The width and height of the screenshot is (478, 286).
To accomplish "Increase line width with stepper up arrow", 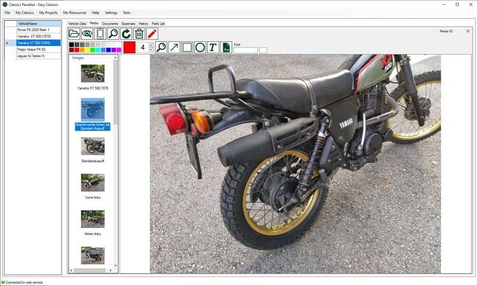I will tap(151, 45).
